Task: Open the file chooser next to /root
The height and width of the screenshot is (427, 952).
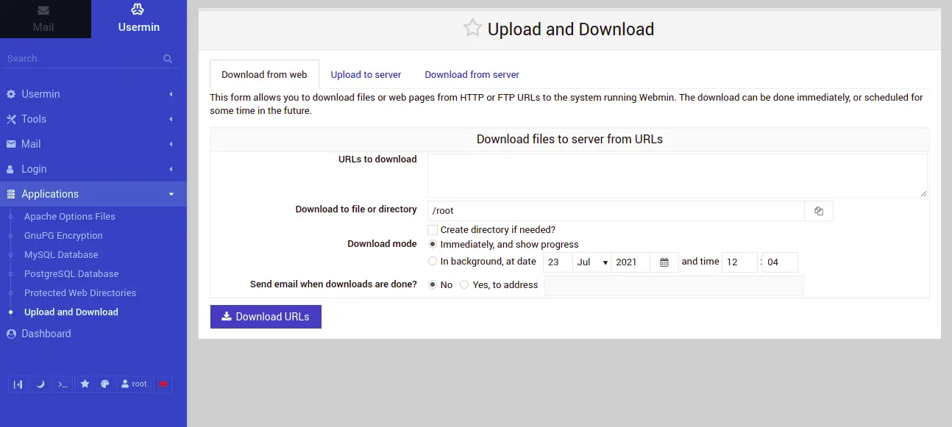Action: [x=819, y=211]
